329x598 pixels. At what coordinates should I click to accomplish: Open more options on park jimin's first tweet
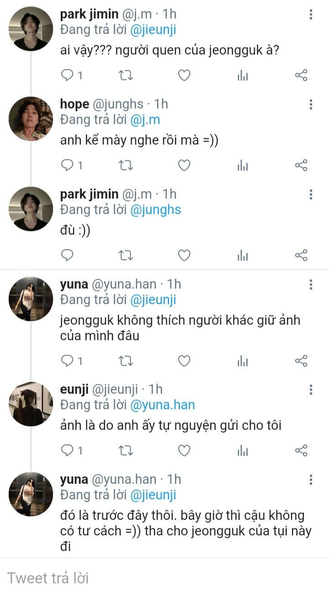[x=311, y=15]
